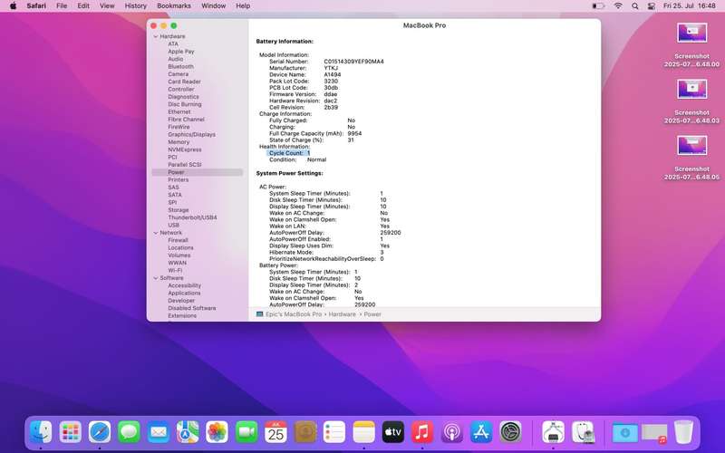Open the Window menu

213,6
